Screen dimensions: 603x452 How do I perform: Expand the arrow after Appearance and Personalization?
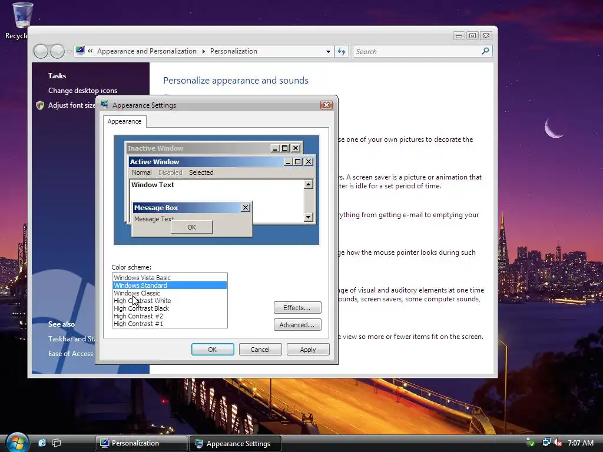tap(203, 51)
